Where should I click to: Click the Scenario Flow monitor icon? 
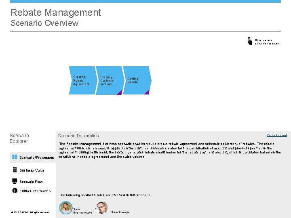[x=15, y=181]
